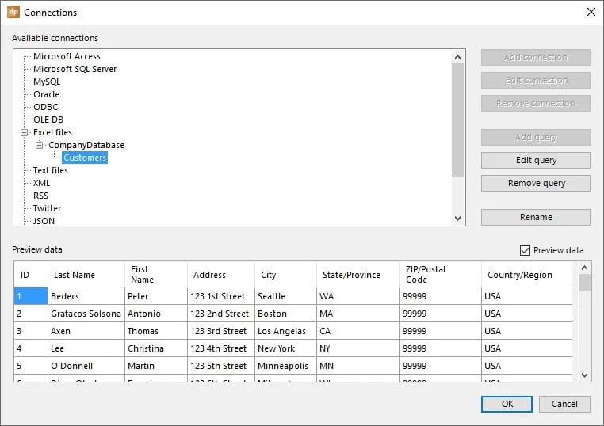Click the Edit query button

point(535,160)
